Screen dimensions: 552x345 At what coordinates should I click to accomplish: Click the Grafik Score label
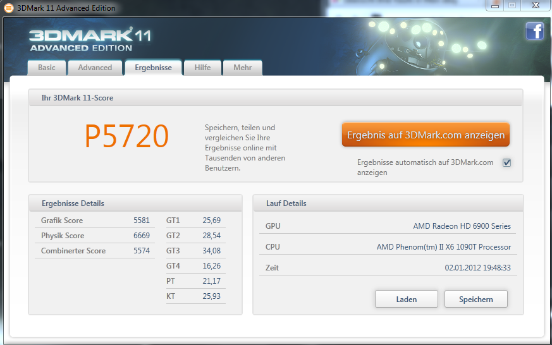click(62, 221)
